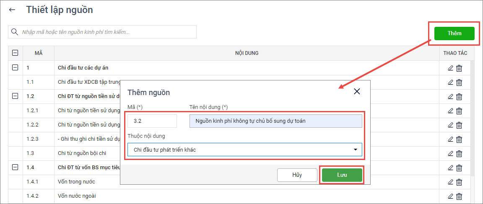Image resolution: width=483 pixels, height=204 pixels.
Task: Click the Mã input field containing 3.2
Action: 152,121
